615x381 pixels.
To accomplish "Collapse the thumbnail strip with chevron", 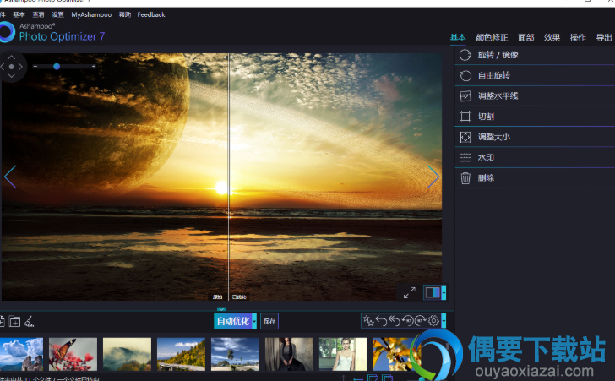I will tap(221, 309).
